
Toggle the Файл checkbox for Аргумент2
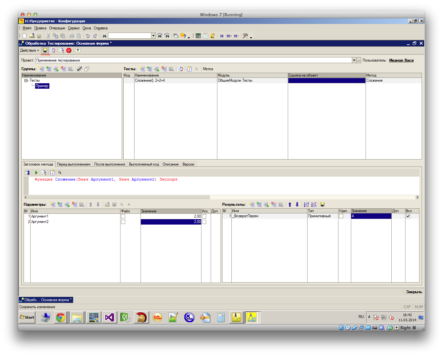click(x=123, y=222)
